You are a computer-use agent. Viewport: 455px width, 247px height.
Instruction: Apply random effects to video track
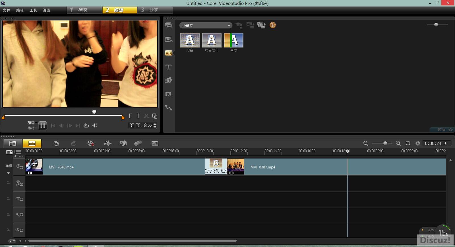[x=261, y=25]
